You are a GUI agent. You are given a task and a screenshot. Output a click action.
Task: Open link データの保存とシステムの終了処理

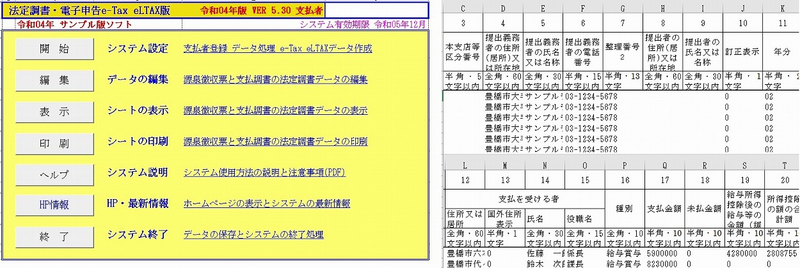253,235
